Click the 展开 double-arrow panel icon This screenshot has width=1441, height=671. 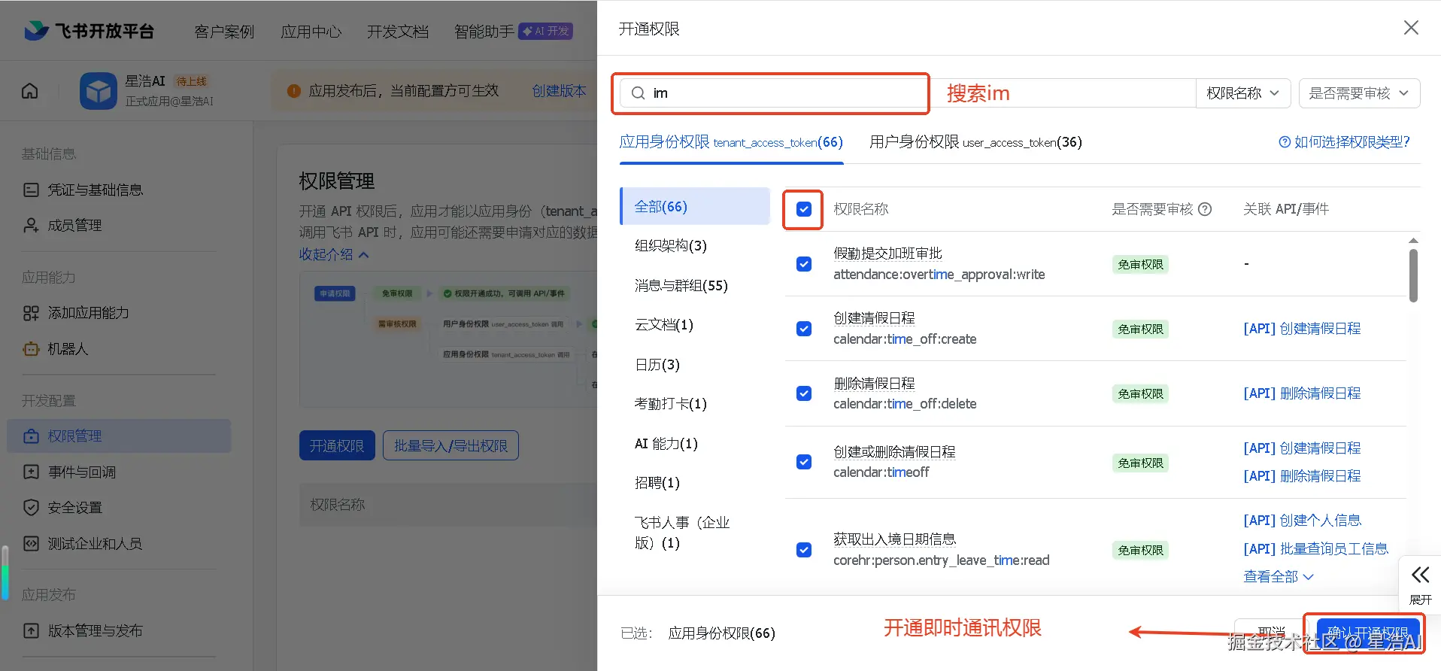pos(1420,575)
